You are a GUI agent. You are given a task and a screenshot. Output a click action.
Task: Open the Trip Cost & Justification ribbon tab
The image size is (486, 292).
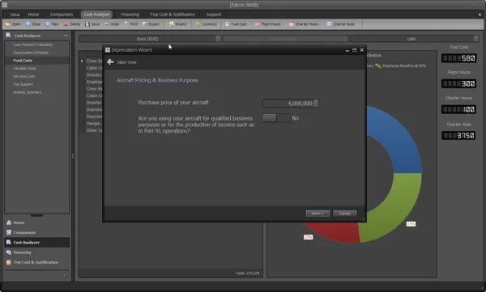173,15
